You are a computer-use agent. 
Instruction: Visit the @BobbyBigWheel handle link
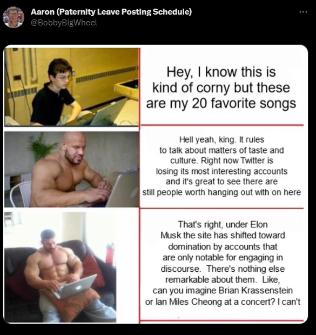[x=64, y=23]
